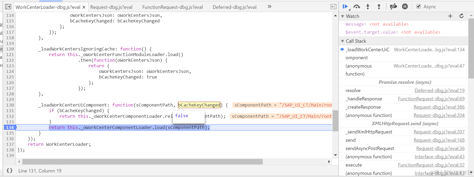Open FunctionRequest-dbg.js?eval:32 link

431,165
